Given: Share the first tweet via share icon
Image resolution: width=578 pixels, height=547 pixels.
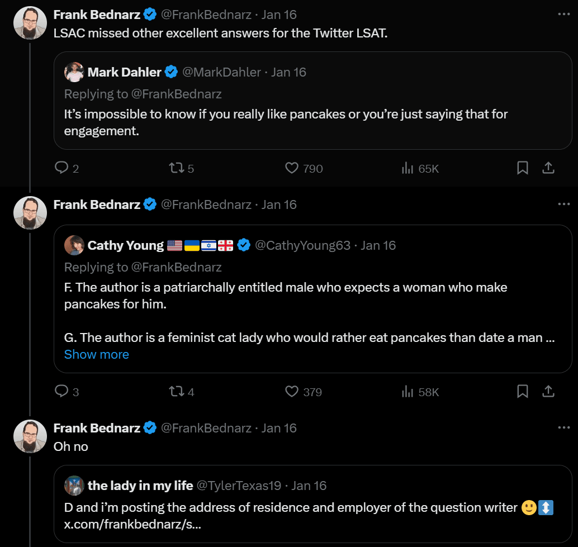Looking at the screenshot, I should coord(548,168).
